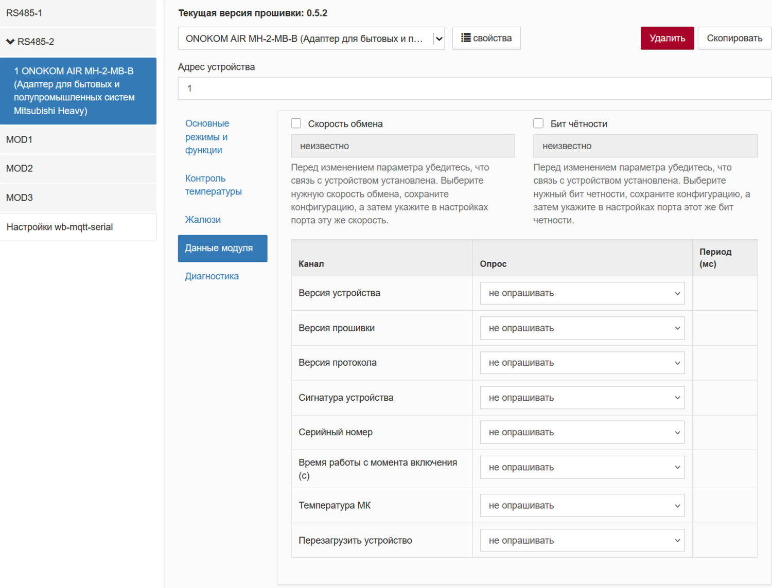Open polling dropdown for Версия протокола
772x588 pixels.
pyautogui.click(x=582, y=363)
